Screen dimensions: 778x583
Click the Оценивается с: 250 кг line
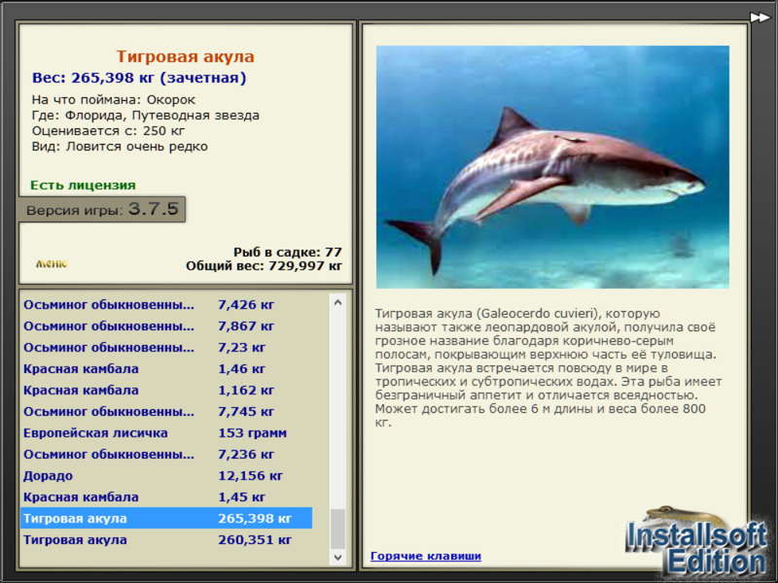click(108, 131)
